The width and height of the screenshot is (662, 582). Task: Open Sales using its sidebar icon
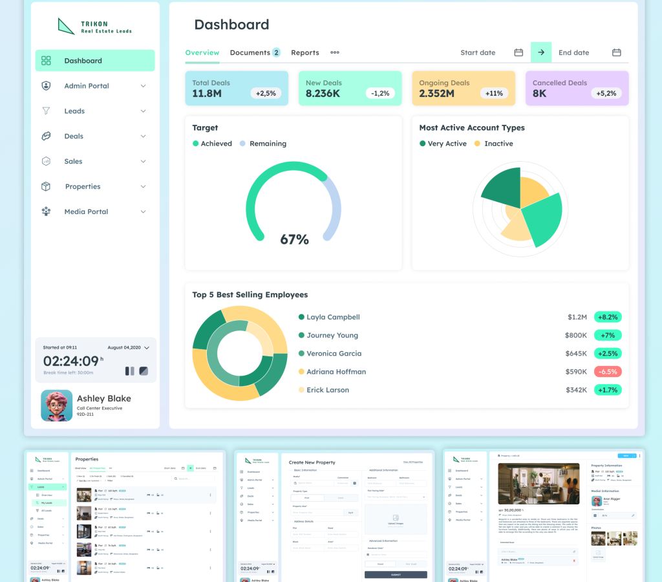[47, 161]
